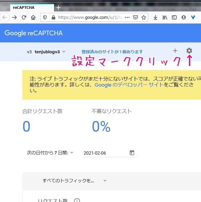This screenshot has width=201, height=202.
Task: Expand the 次の日付から 7 日間 dropdown
Action: click(x=50, y=153)
